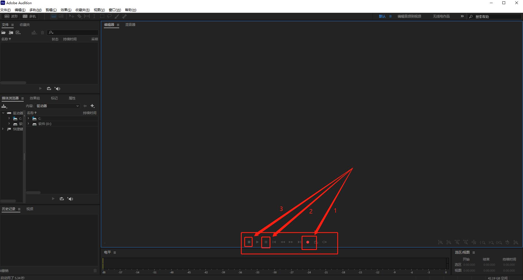Click the history panel trash icon
The image size is (523, 280).
pos(95,271)
